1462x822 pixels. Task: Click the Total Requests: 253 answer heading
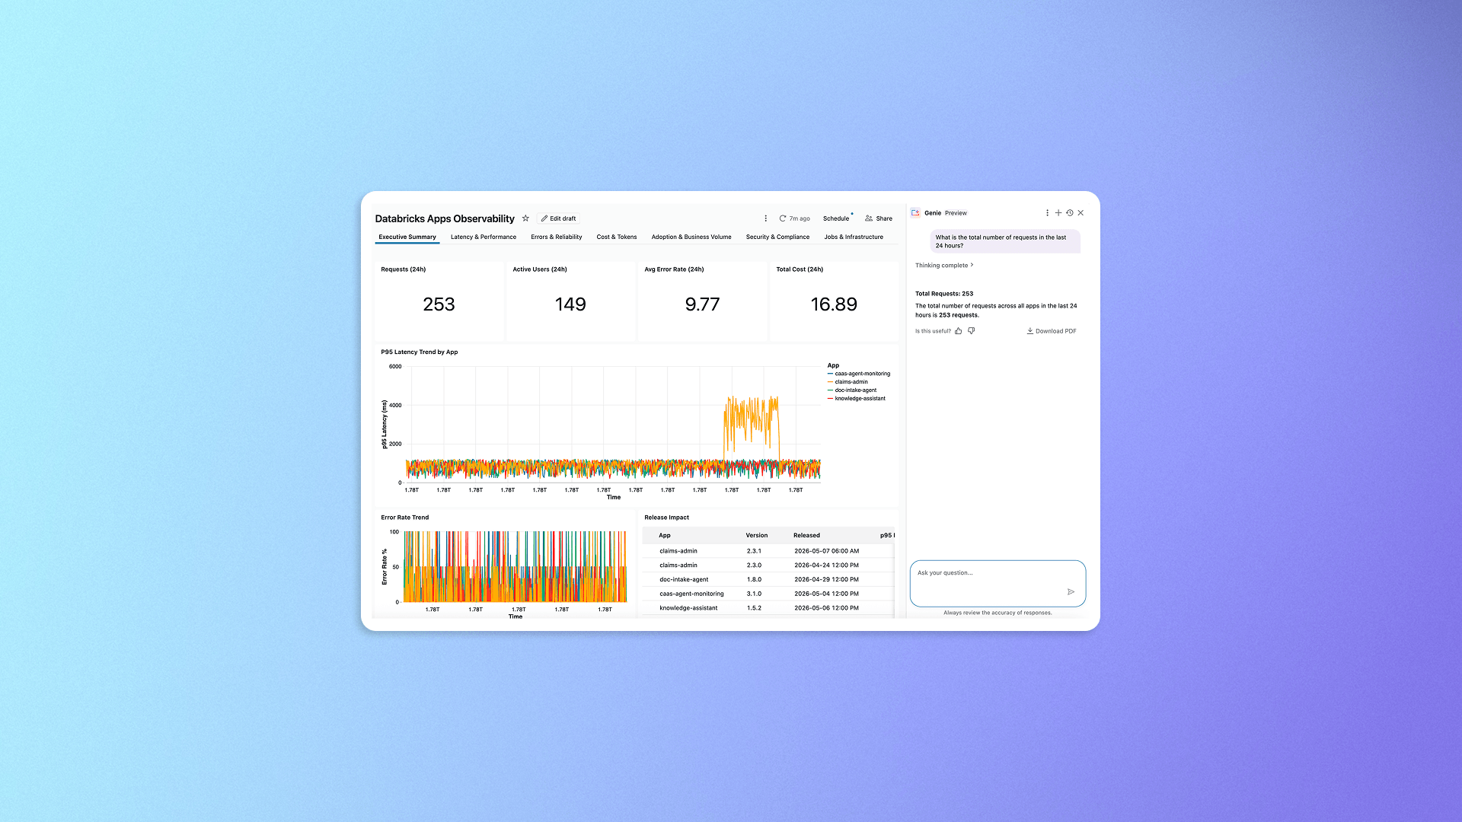pos(944,294)
